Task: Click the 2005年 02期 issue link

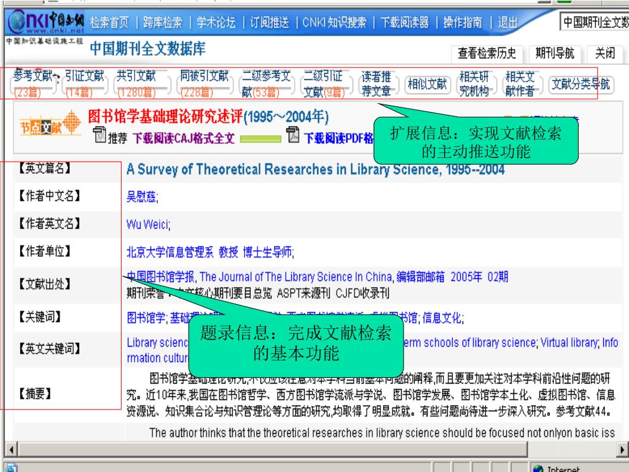Action: 479,277
